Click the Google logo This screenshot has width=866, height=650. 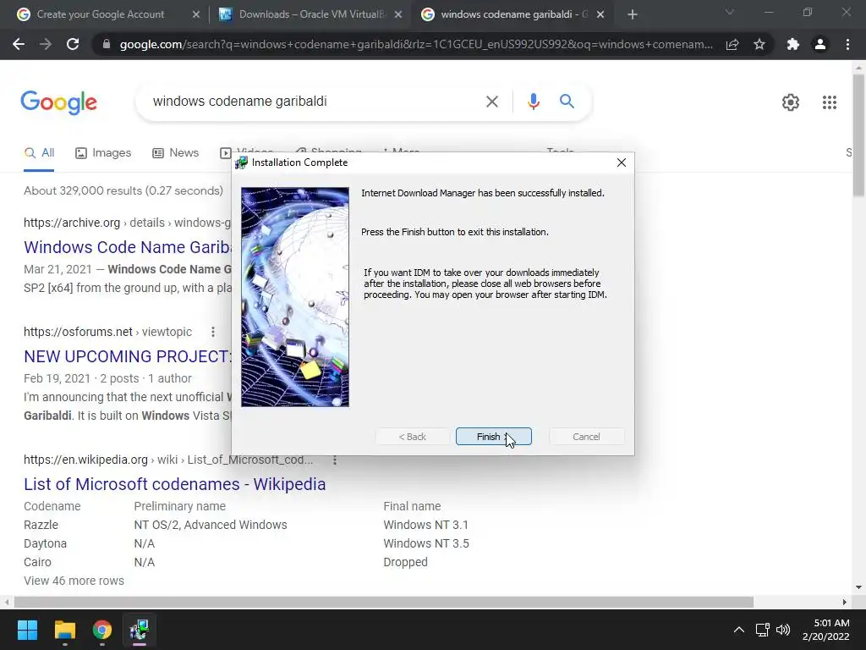[x=58, y=102]
